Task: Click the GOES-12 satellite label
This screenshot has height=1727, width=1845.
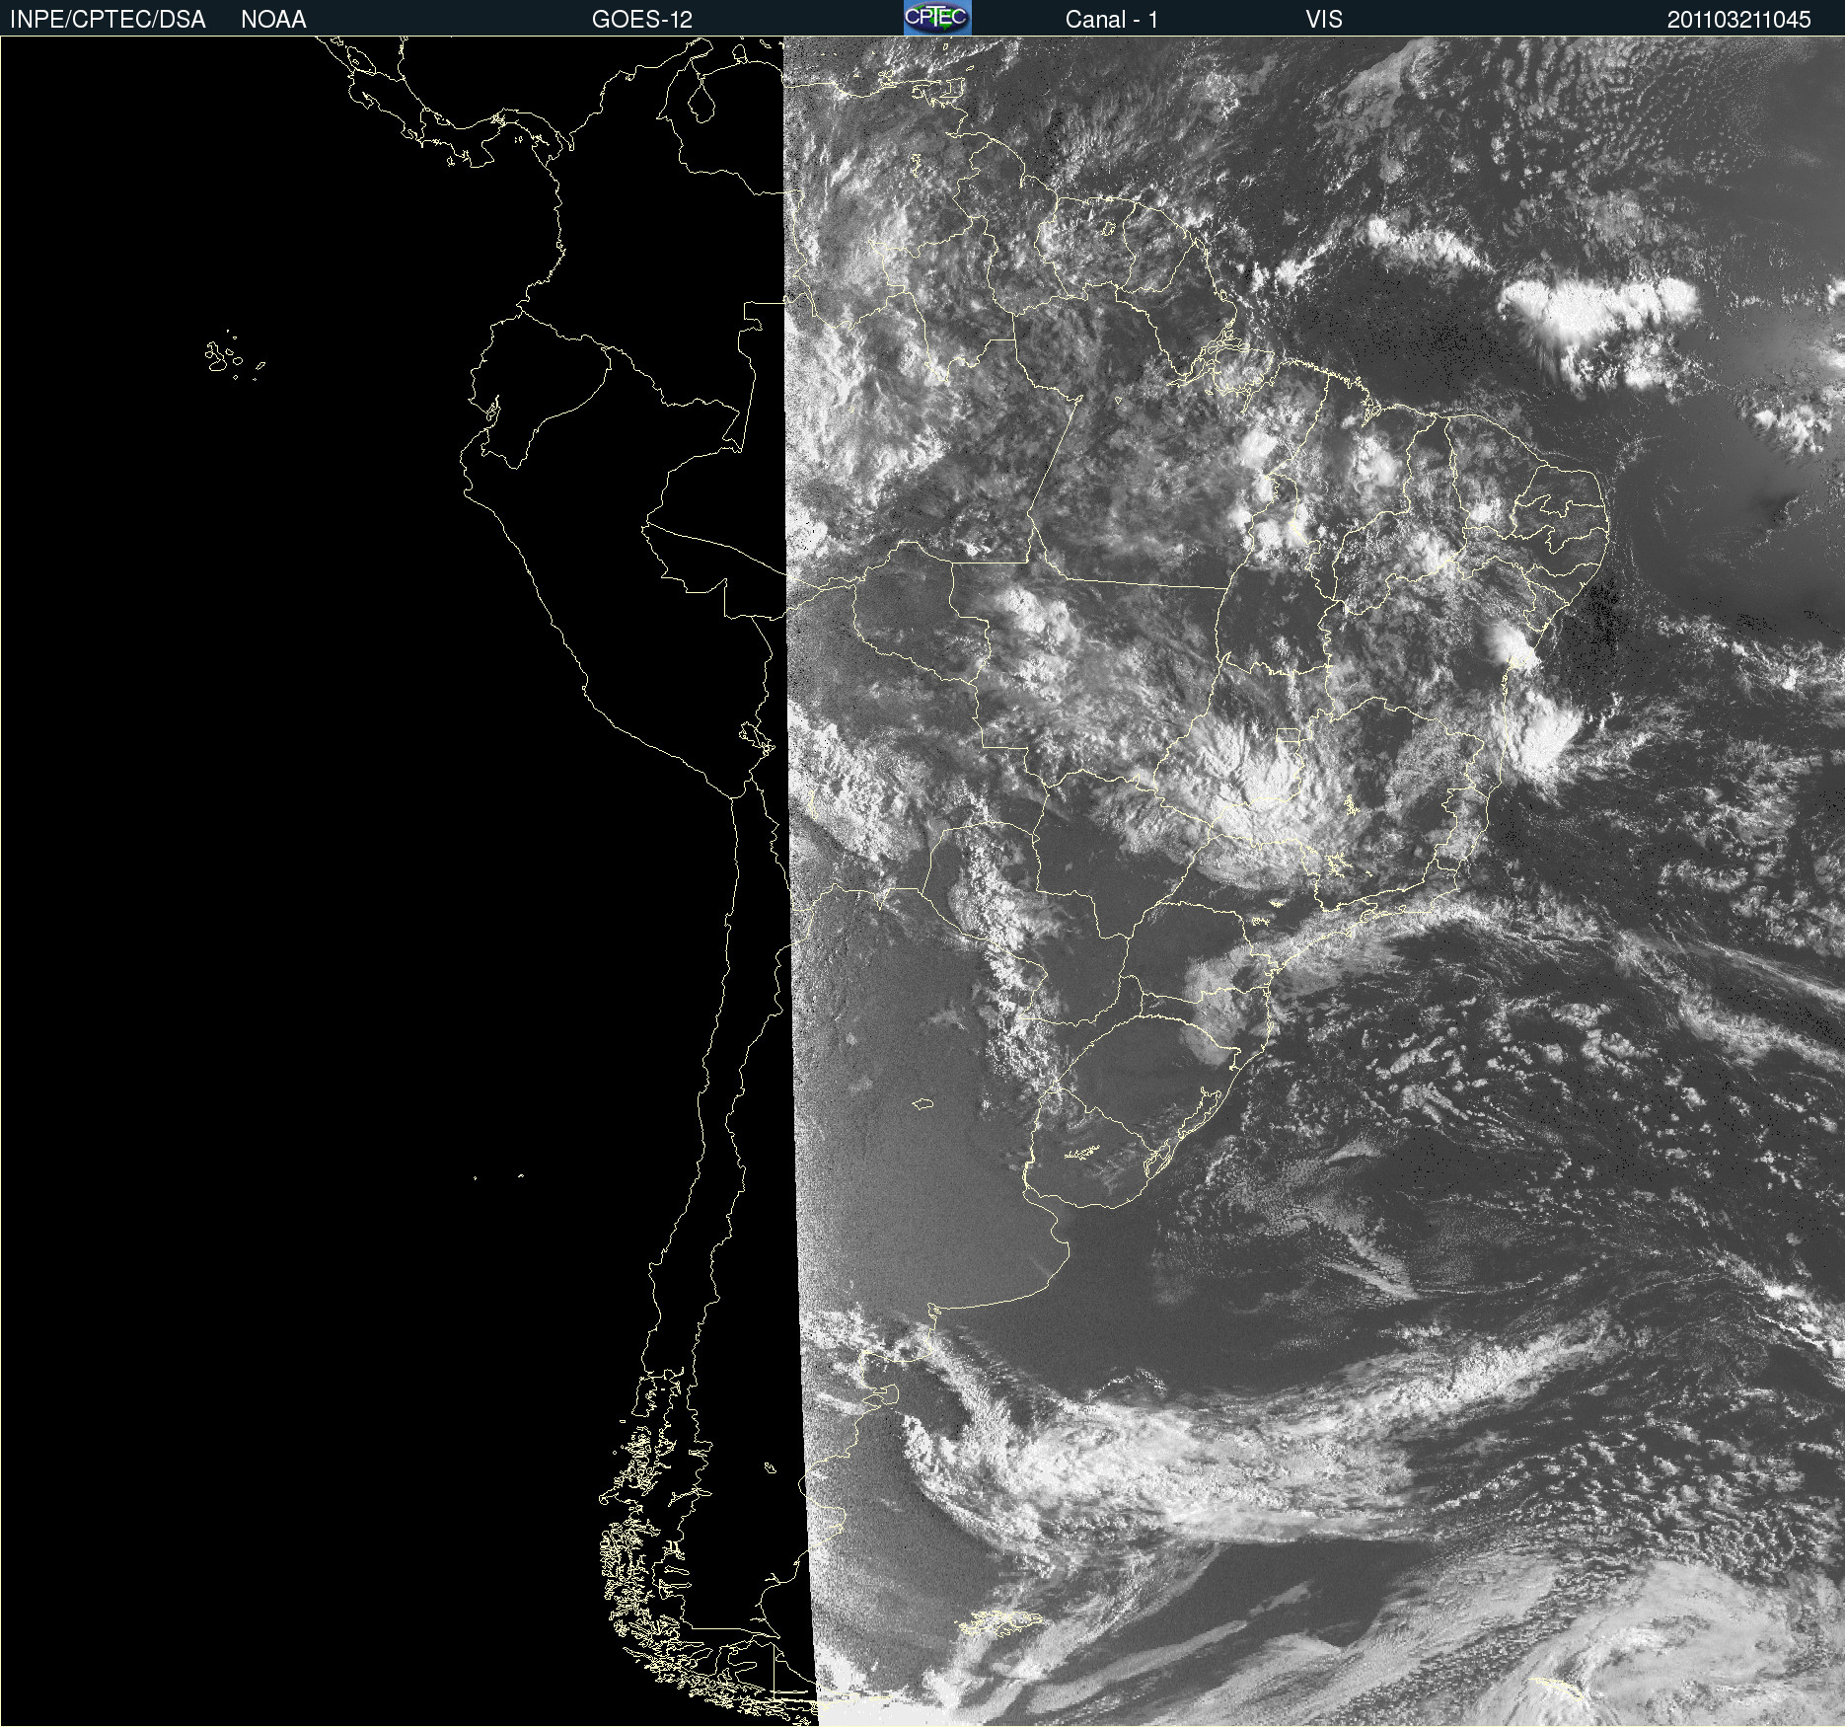Action: (x=642, y=20)
